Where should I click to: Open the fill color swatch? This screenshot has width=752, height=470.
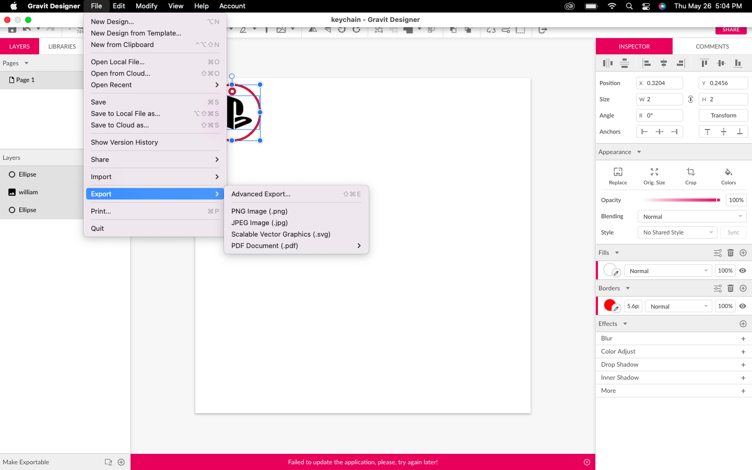pos(609,269)
